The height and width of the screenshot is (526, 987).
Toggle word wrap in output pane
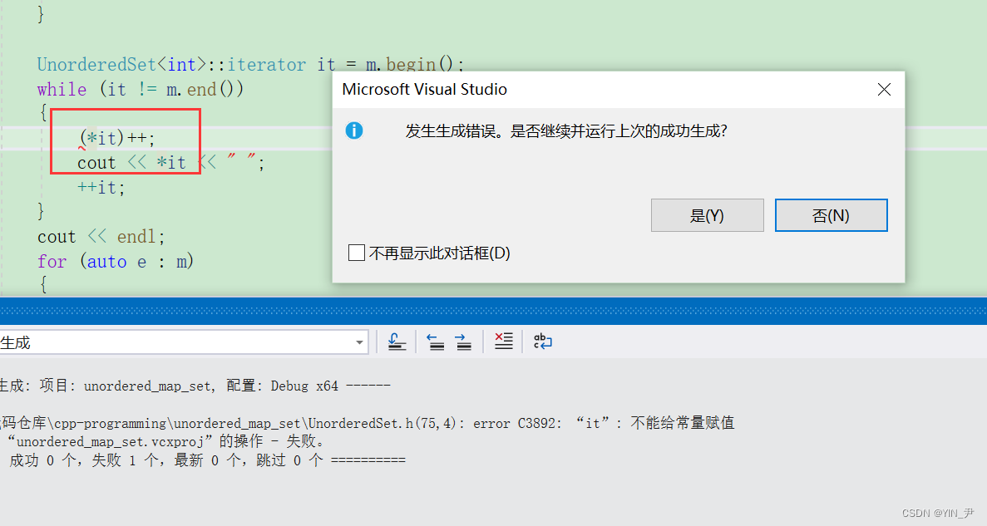[x=542, y=342]
